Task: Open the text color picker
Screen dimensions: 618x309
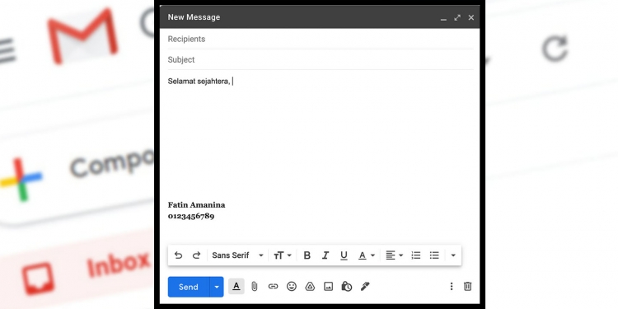Action: [x=366, y=255]
